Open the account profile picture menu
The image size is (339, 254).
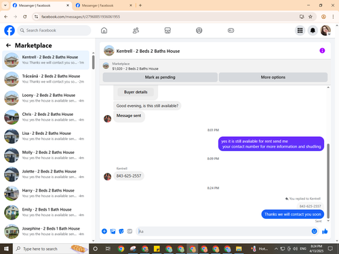tap(325, 30)
